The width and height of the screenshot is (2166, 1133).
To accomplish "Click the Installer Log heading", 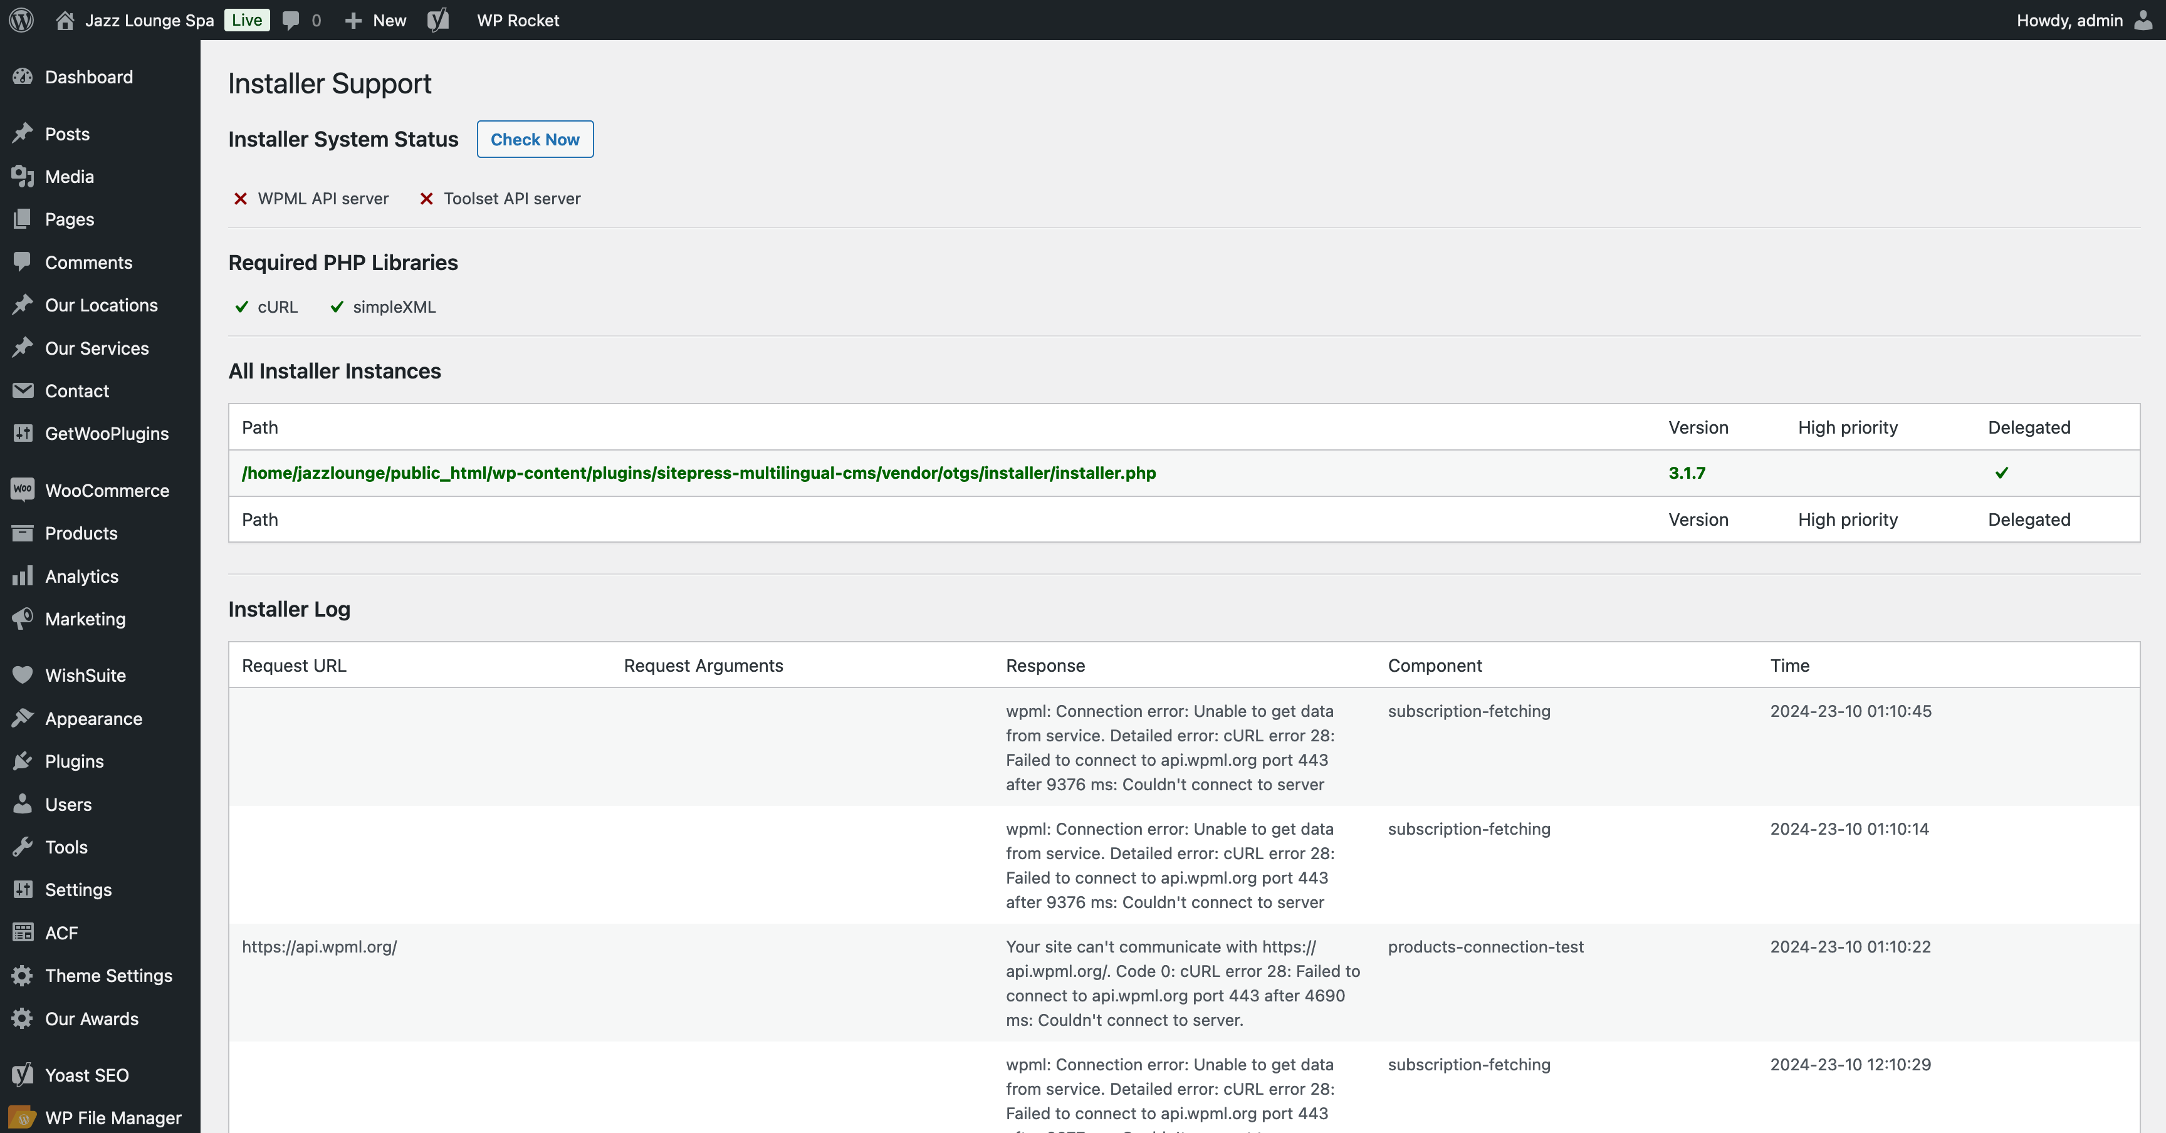I will click(x=290, y=609).
